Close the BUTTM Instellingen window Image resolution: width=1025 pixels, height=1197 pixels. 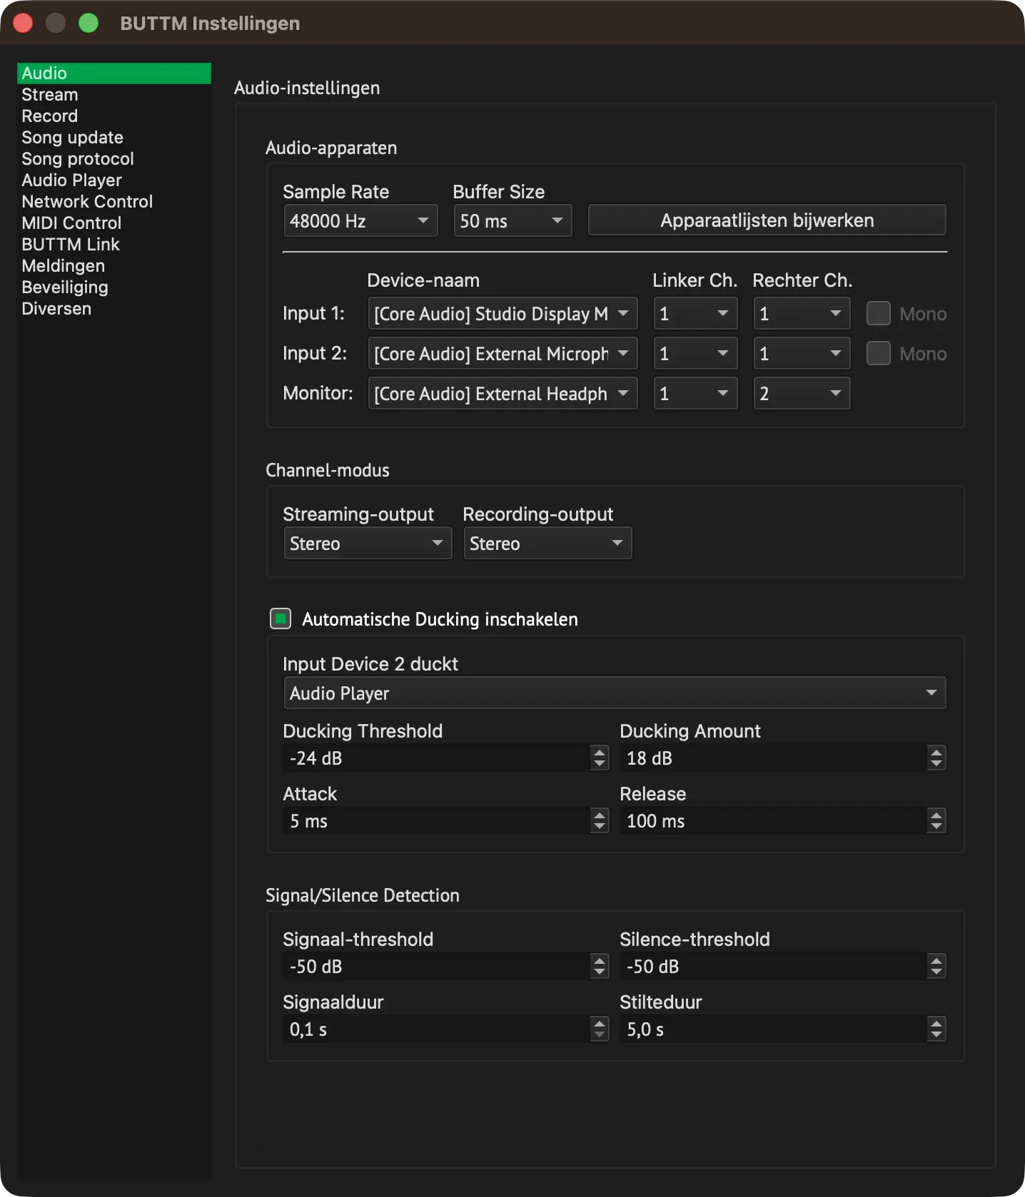(24, 24)
